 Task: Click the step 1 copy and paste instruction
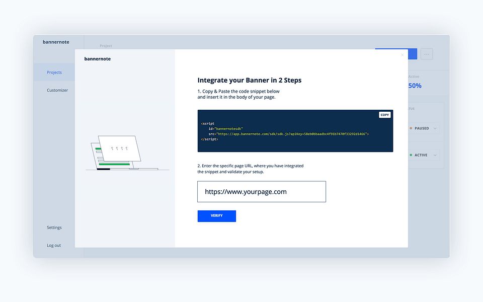(x=238, y=94)
